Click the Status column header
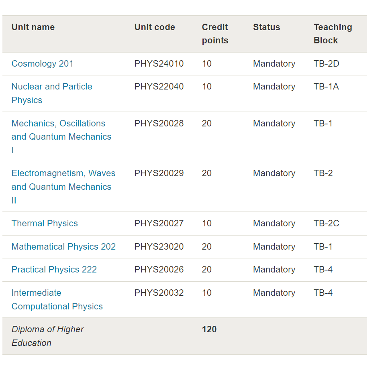Screen dimensions: 384x370 pos(266,27)
